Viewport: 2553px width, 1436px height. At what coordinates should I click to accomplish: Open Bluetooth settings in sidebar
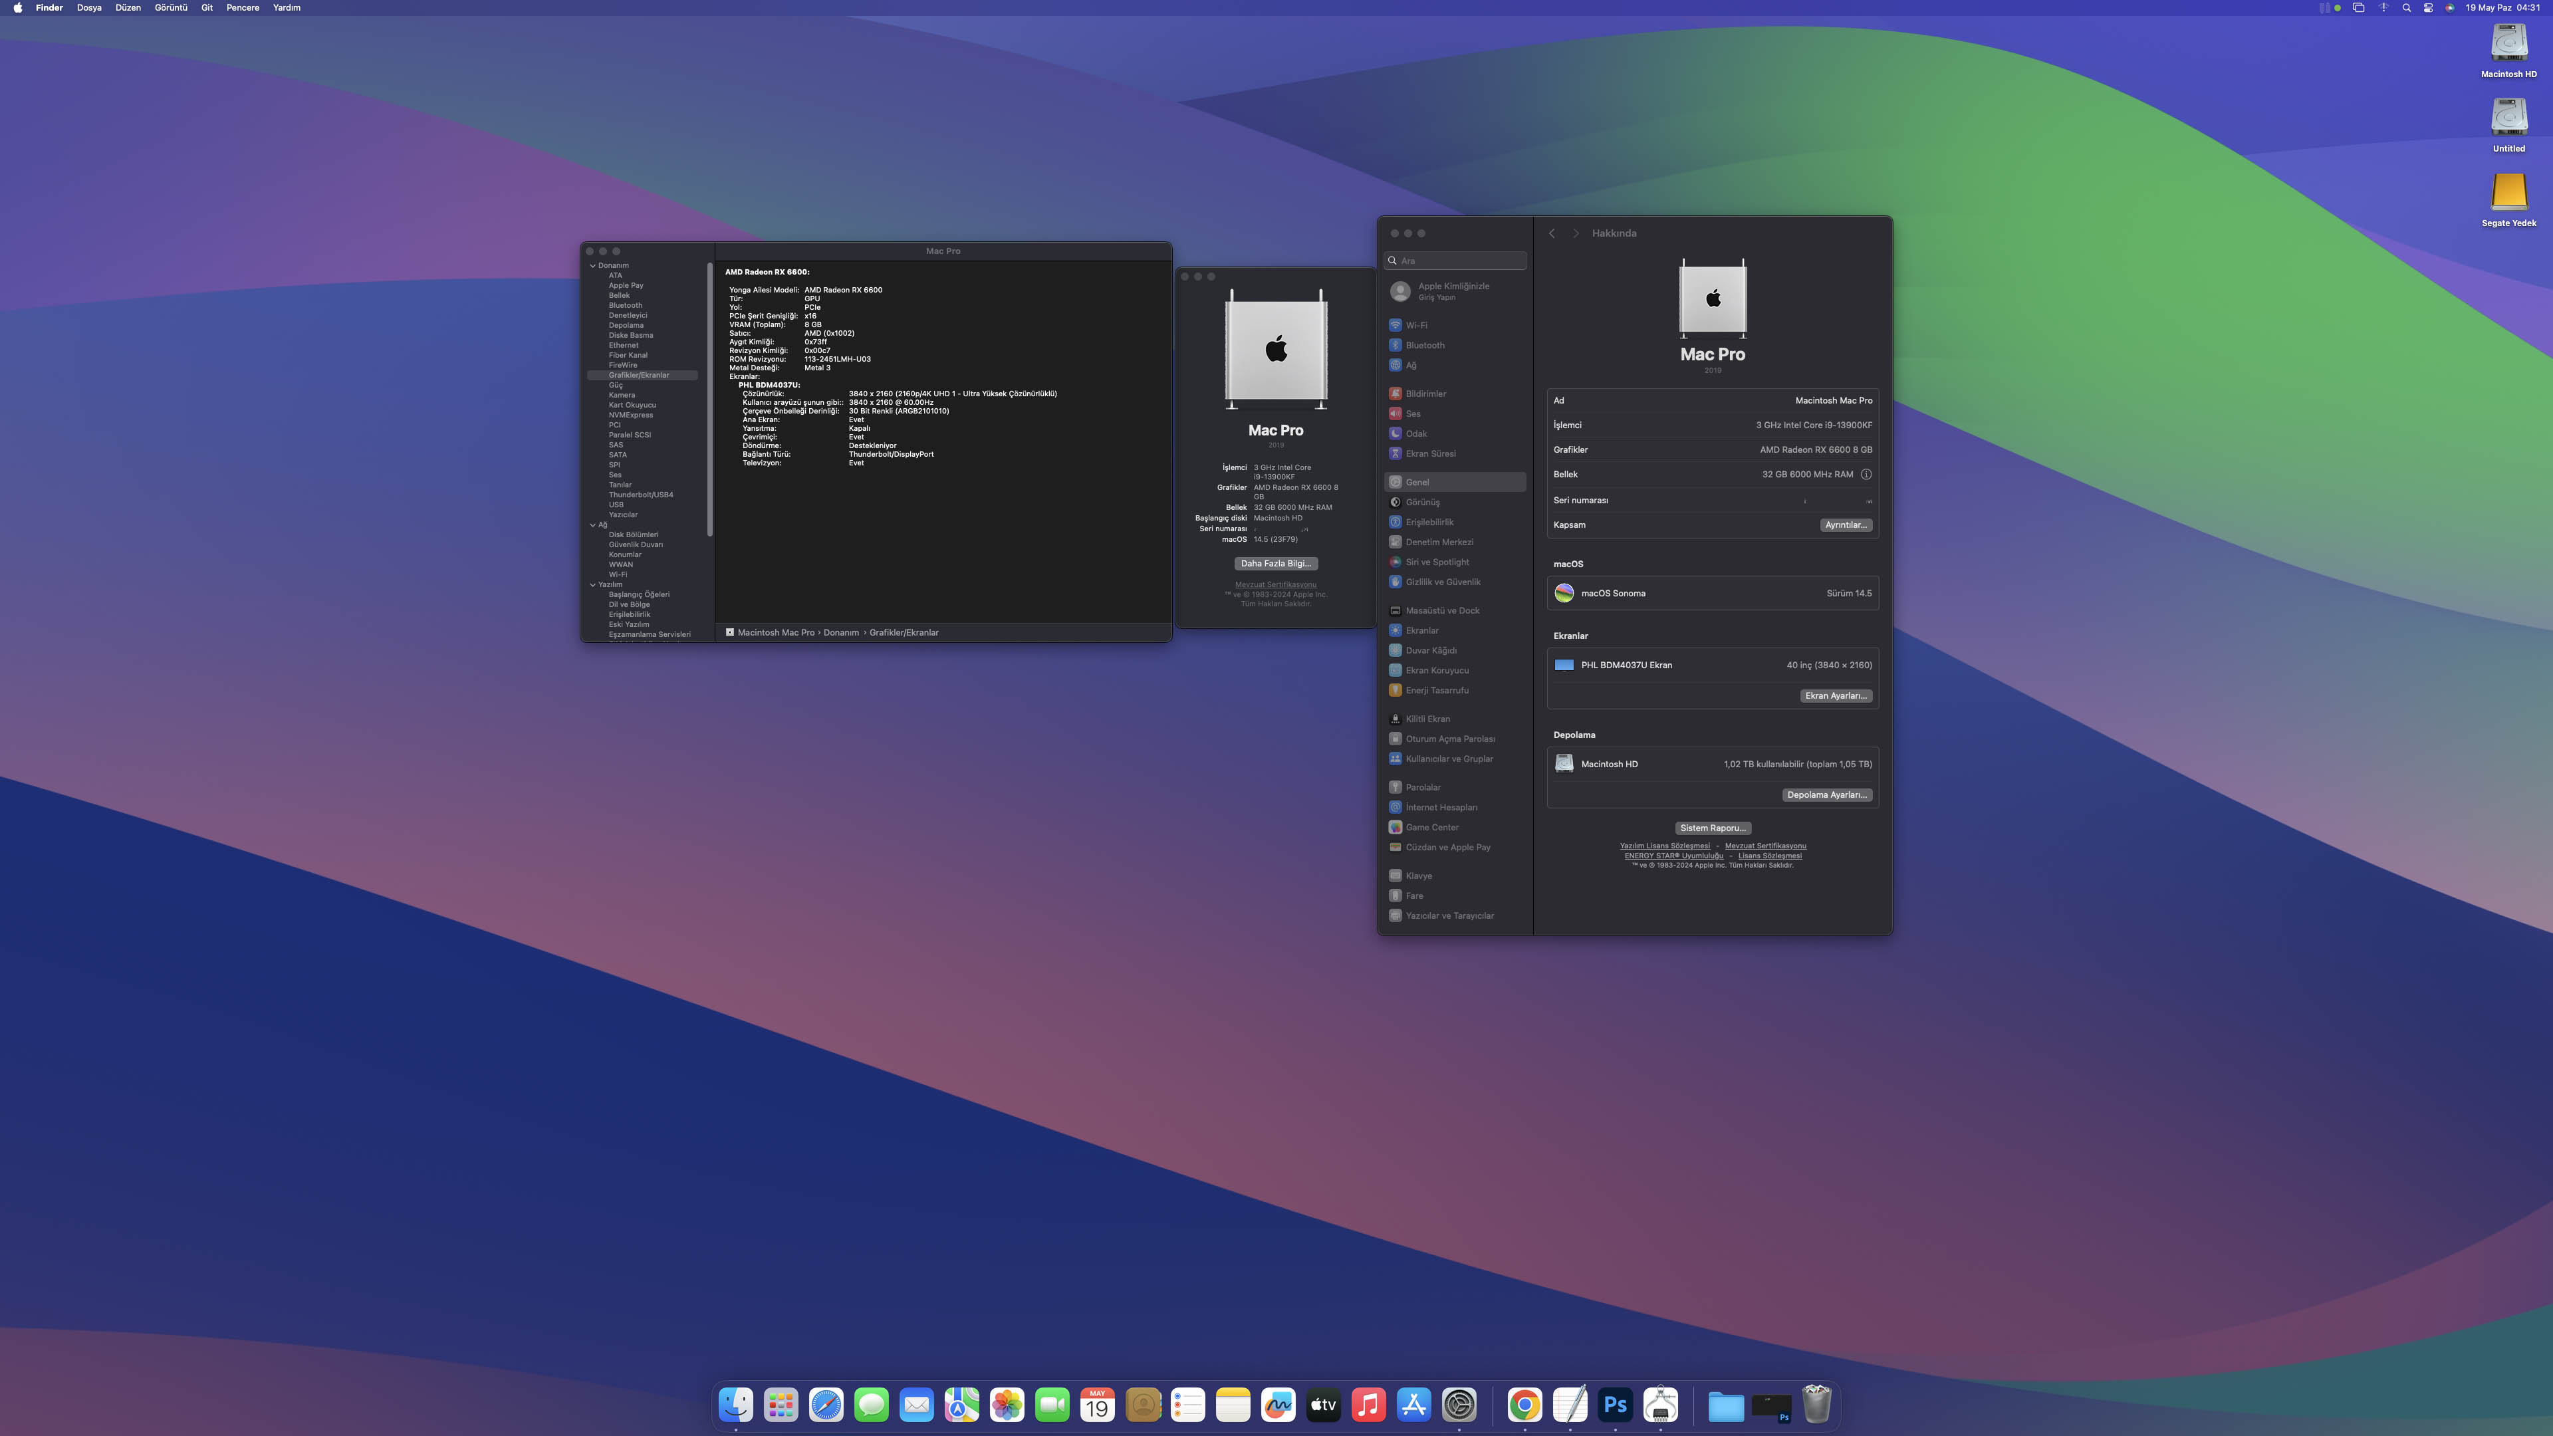(1424, 345)
